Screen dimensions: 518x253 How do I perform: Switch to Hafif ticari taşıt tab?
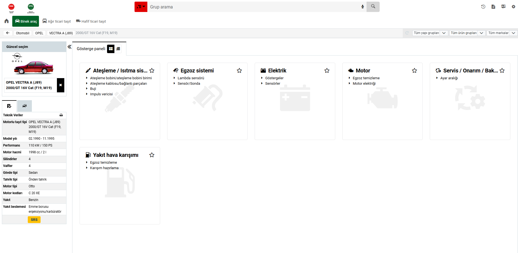point(91,21)
